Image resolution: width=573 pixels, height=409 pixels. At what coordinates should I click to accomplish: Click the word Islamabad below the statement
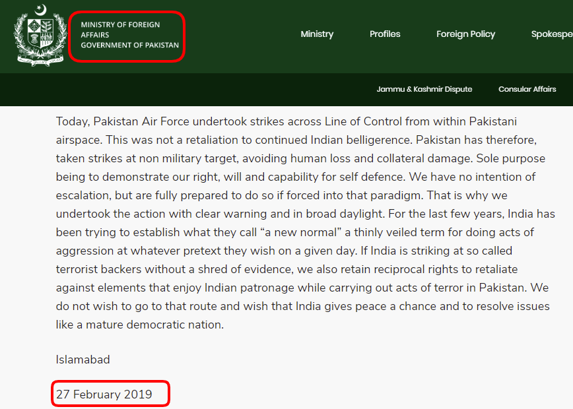click(x=83, y=360)
